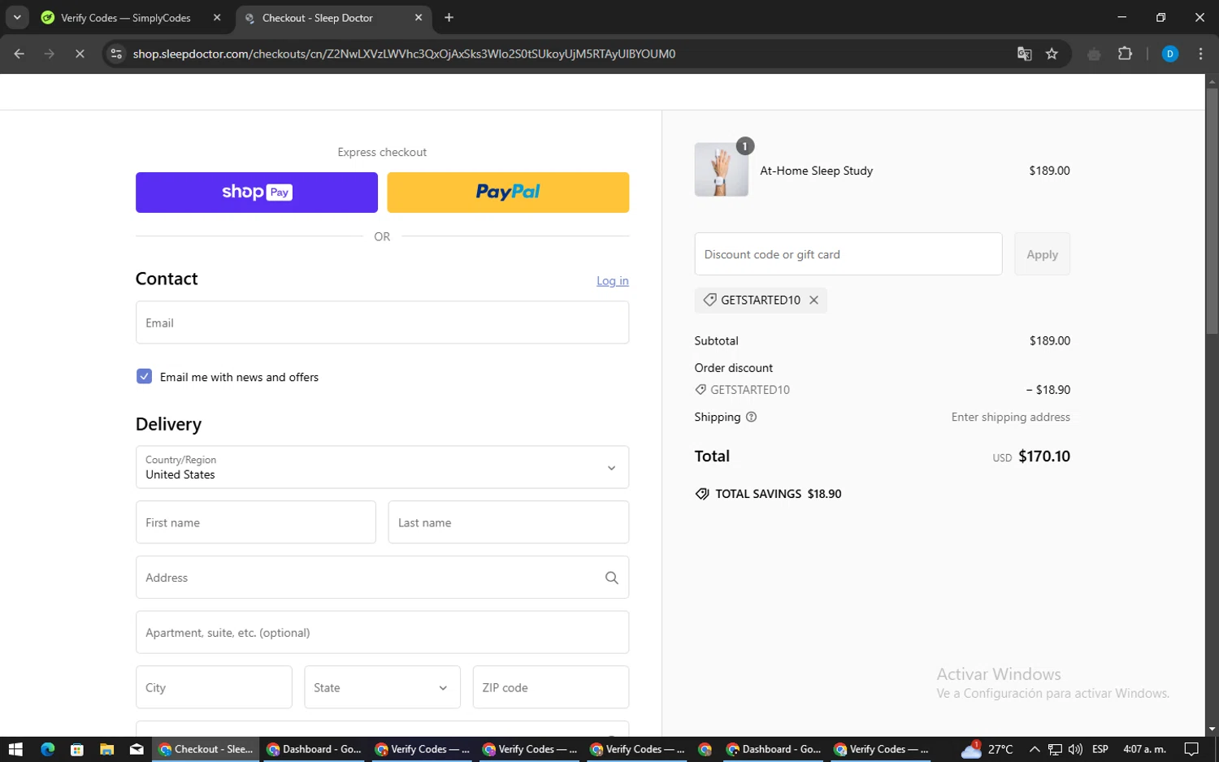Close the Verify Codes — SimplyCodes tab
The width and height of the screenshot is (1219, 762).
tap(217, 18)
